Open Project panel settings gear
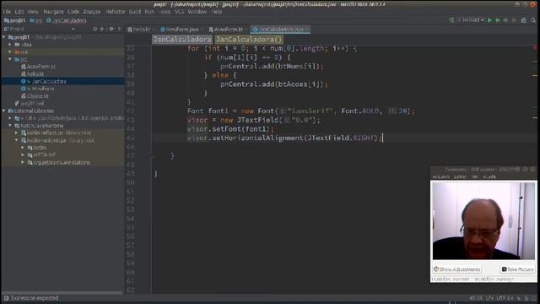 (111, 30)
